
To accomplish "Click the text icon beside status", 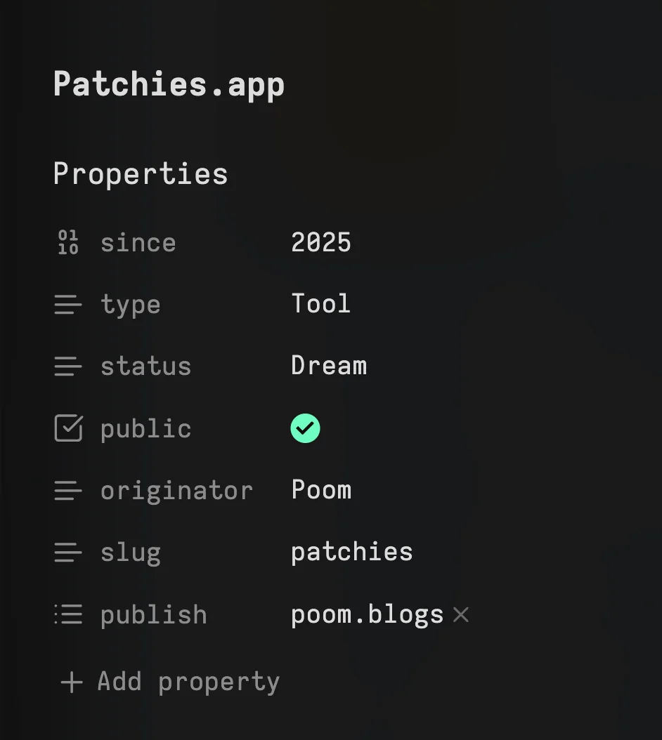I will tap(68, 366).
